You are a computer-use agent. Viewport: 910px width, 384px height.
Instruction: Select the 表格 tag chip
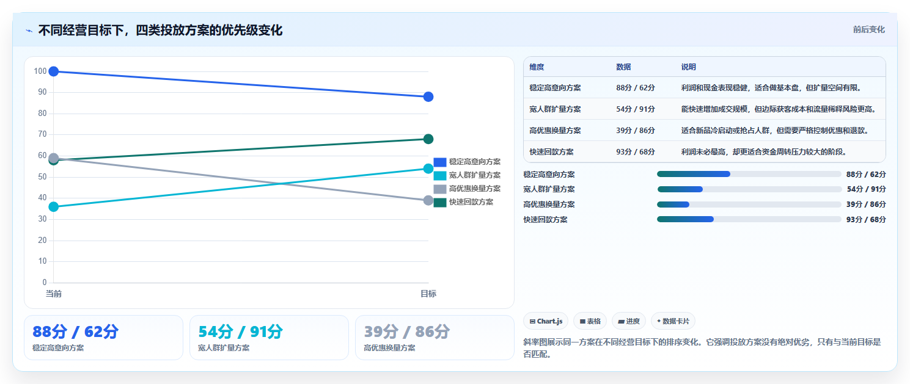(x=590, y=321)
